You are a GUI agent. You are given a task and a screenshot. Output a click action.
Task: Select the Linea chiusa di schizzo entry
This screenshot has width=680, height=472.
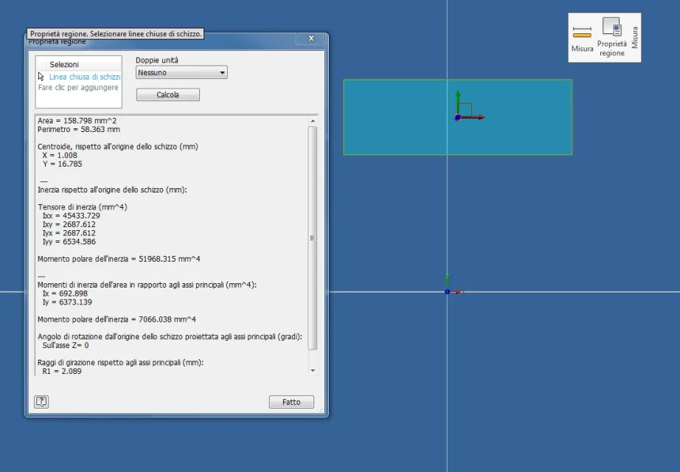click(x=85, y=77)
